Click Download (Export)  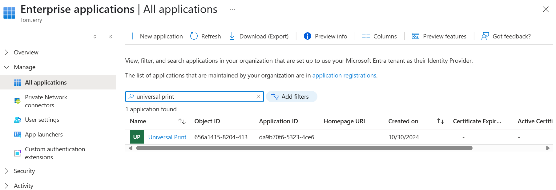[259, 36]
